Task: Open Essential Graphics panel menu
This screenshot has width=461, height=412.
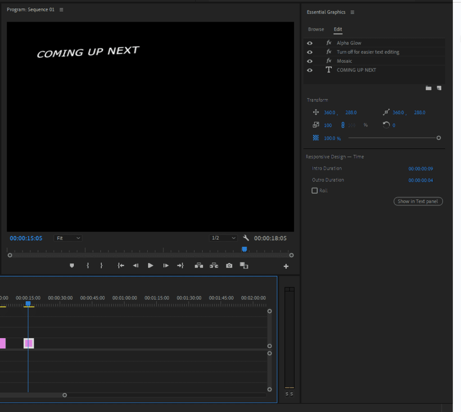Action: [352, 12]
